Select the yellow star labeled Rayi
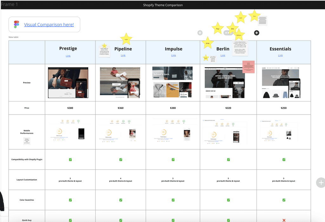Viewport: 325px width, 222px height. (218, 28)
